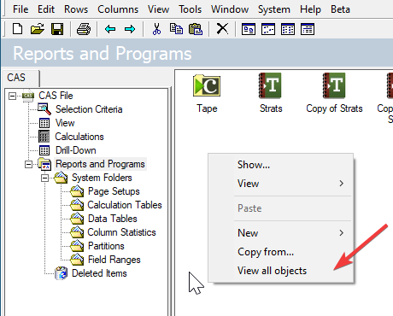This screenshot has width=393, height=316.
Task: Open the View menu in menu bar
Action: tap(158, 9)
